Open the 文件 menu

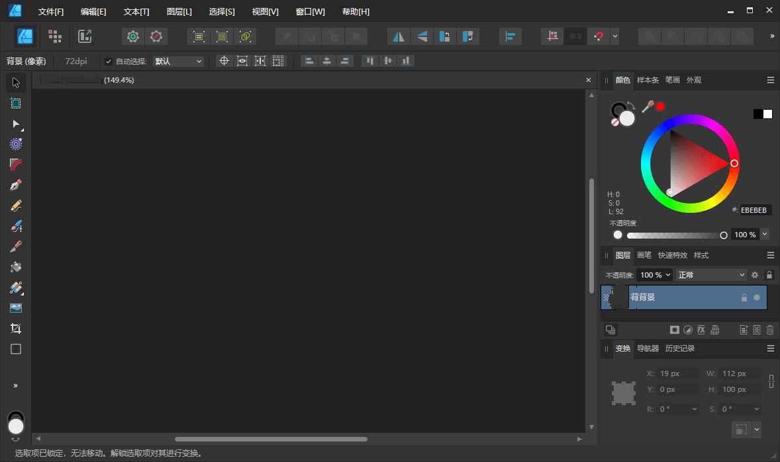(x=51, y=11)
